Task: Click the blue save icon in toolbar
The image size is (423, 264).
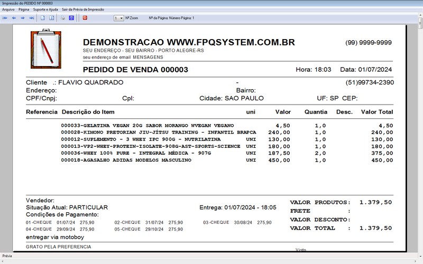Action: pyautogui.click(x=71, y=18)
